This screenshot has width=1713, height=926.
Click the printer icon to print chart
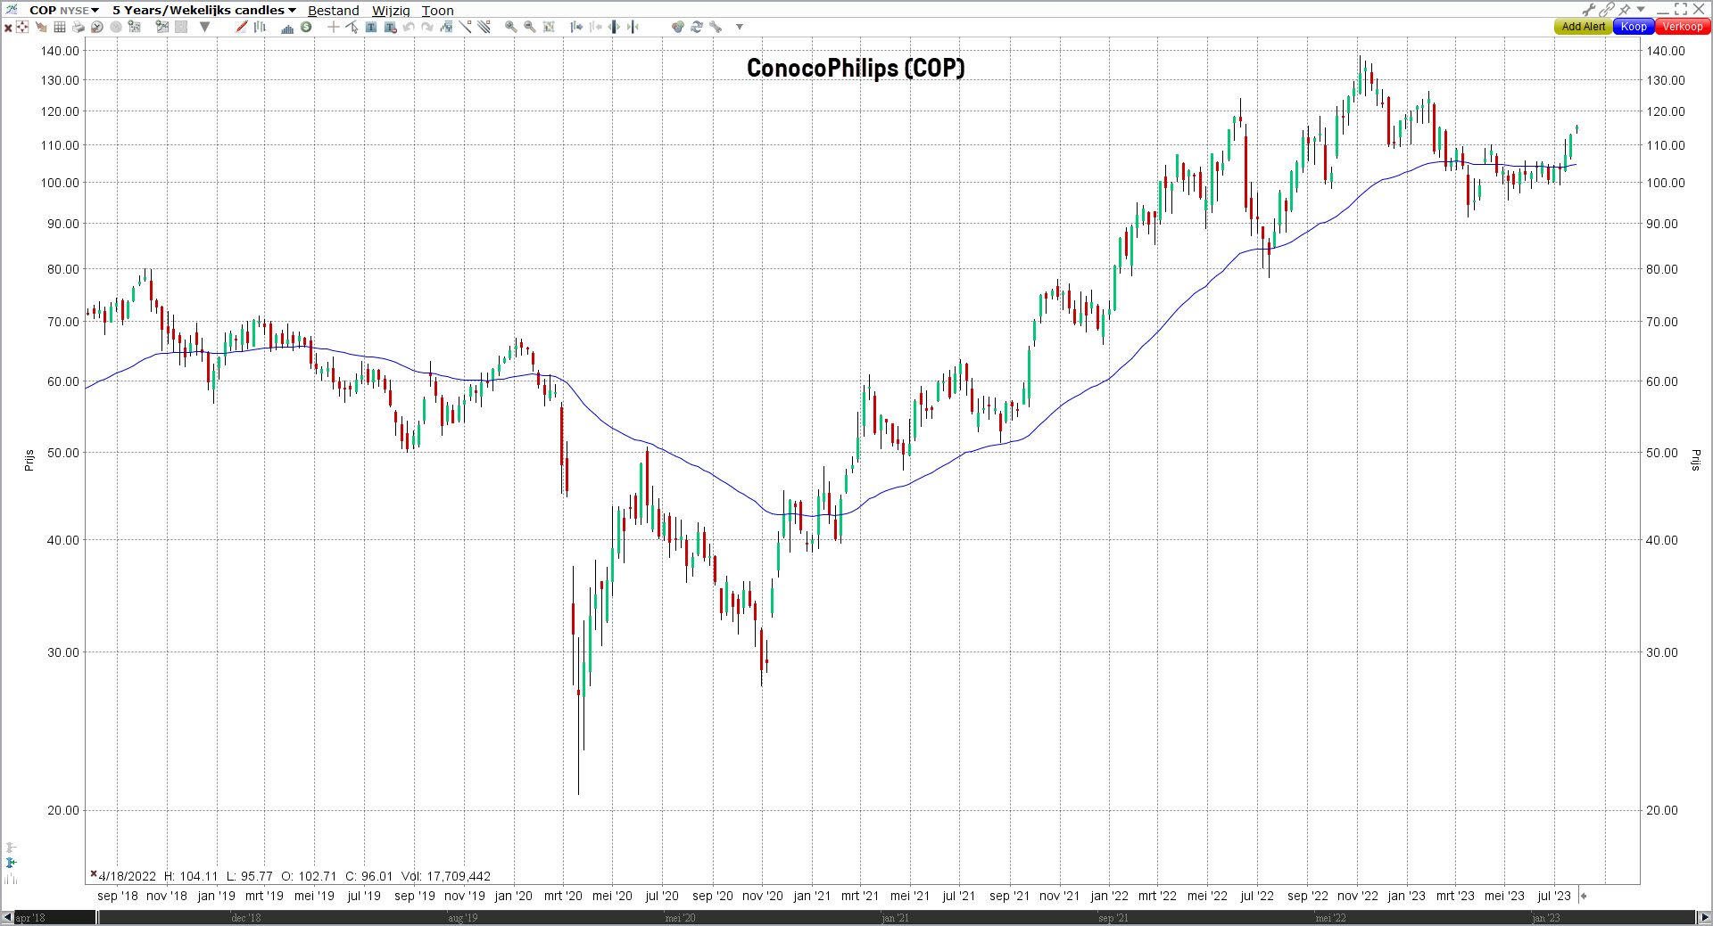click(x=79, y=27)
